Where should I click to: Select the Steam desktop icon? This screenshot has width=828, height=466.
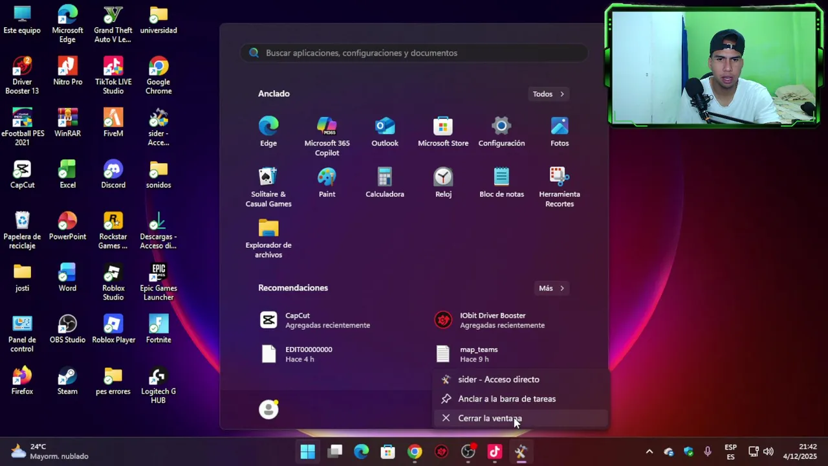(67, 382)
